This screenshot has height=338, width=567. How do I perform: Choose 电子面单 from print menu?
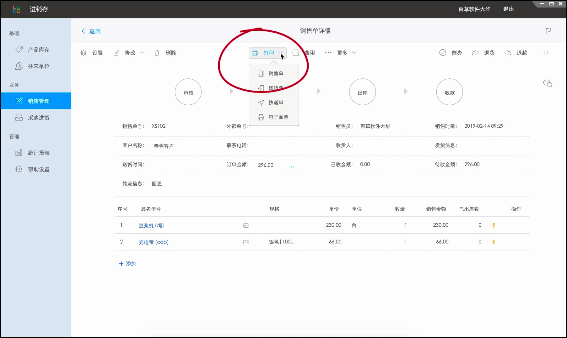tap(274, 117)
